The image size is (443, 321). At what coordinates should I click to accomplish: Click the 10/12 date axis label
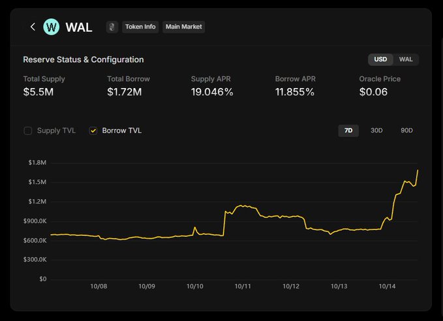point(291,286)
